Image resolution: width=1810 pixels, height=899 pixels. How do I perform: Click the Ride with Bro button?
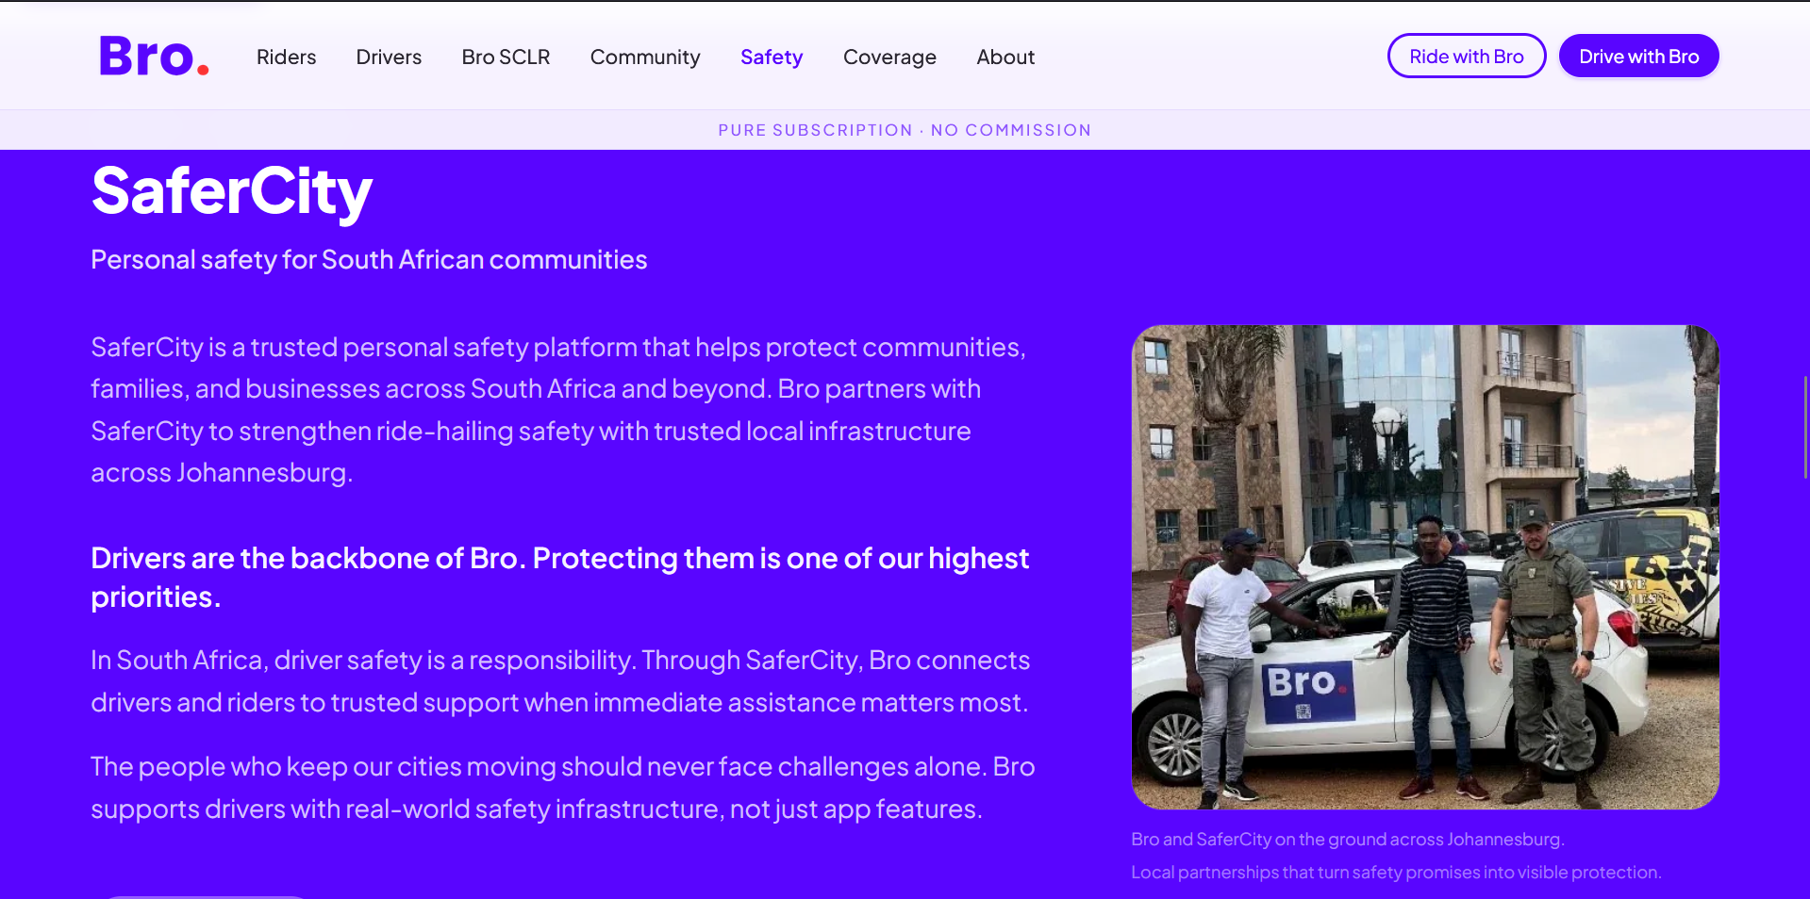point(1467,57)
